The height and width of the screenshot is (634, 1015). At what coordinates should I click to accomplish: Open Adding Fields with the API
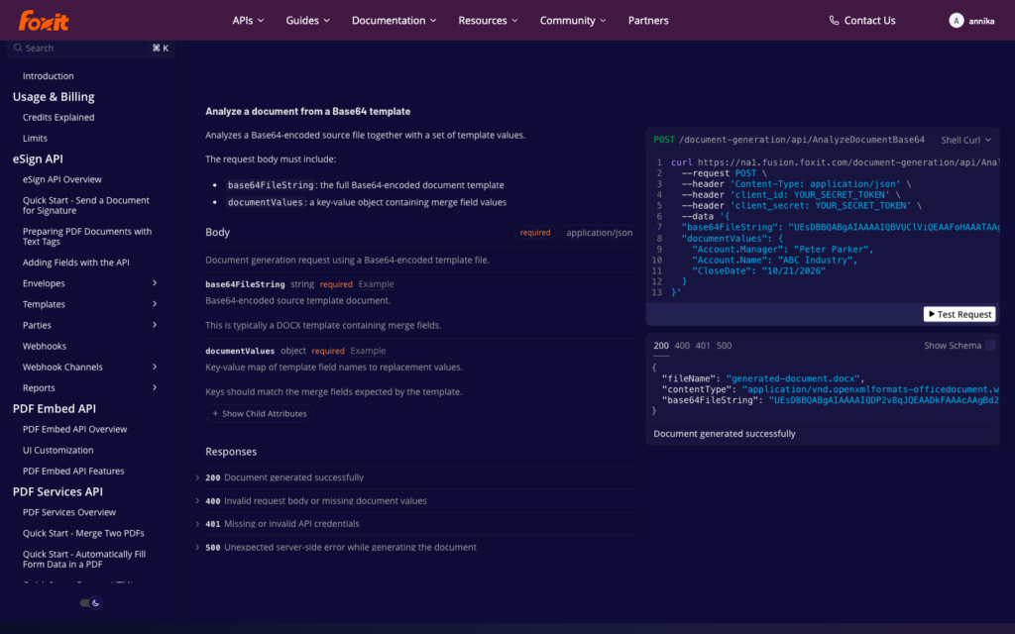75,262
